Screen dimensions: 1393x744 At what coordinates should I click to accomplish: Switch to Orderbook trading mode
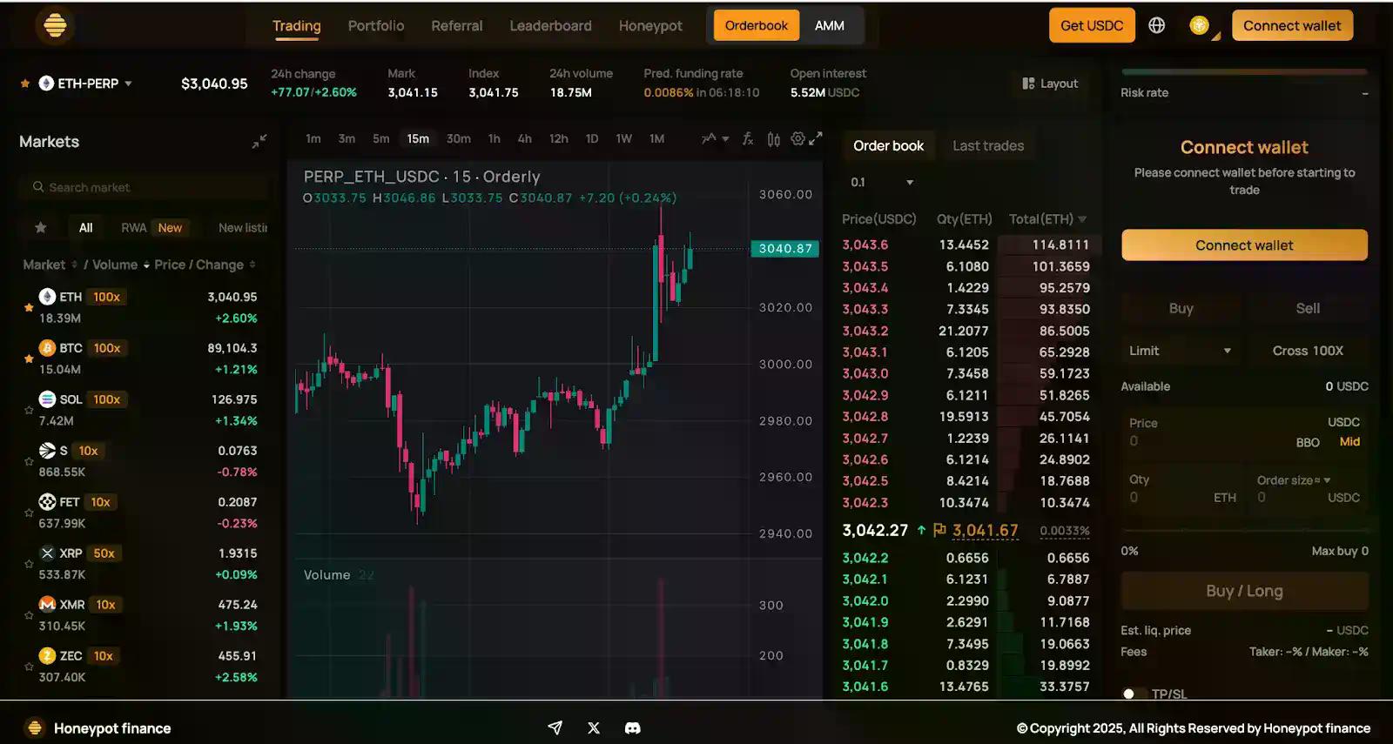pos(756,25)
